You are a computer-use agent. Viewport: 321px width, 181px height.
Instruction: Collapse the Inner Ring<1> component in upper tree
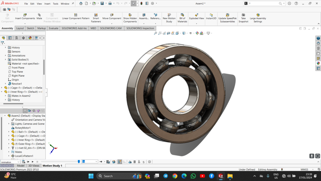[x=2, y=92]
